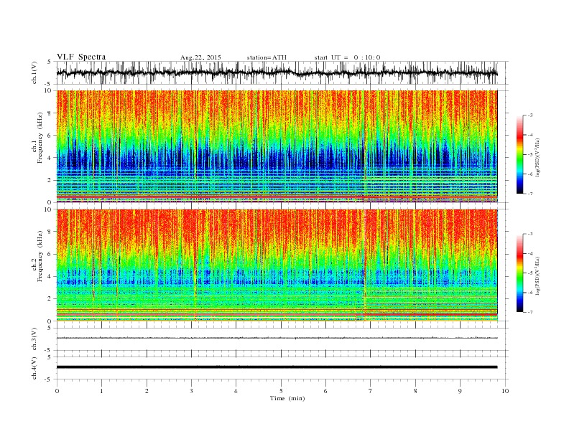Click the "ch.4(V)" axis label
This screenshot has height=439, width=569.
click(x=34, y=368)
